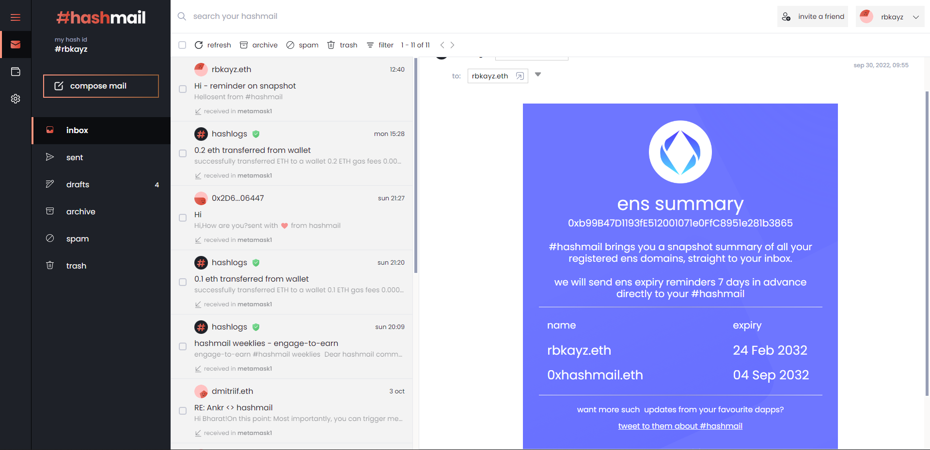Expand the recipient details triangle
Viewport: 930px width, 450px height.
pyautogui.click(x=538, y=75)
